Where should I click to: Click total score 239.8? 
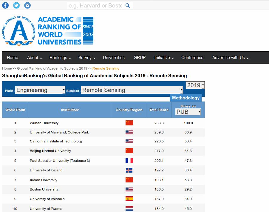point(159,132)
